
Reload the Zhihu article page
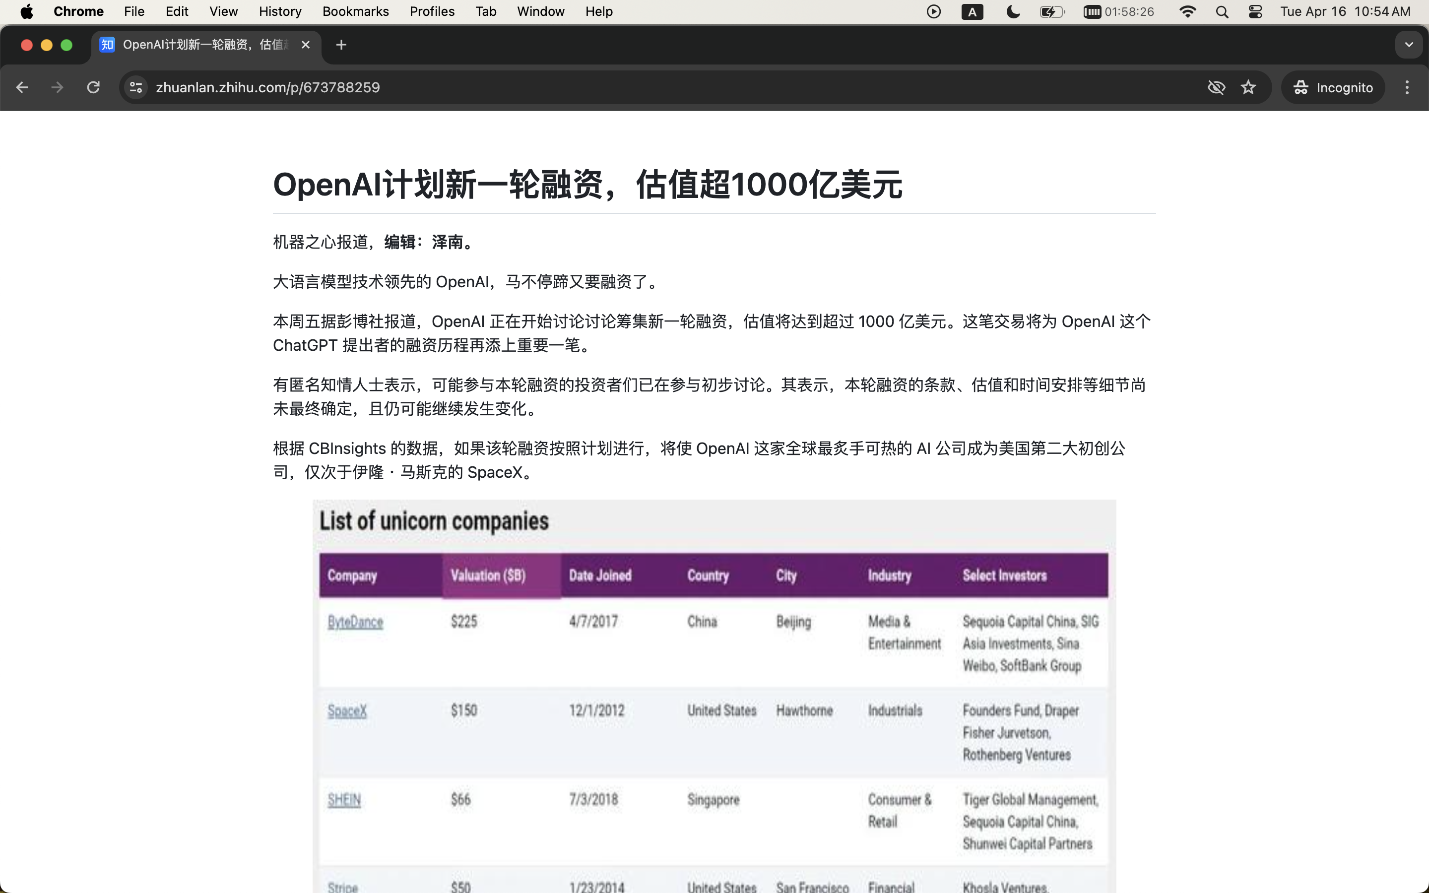(x=93, y=87)
